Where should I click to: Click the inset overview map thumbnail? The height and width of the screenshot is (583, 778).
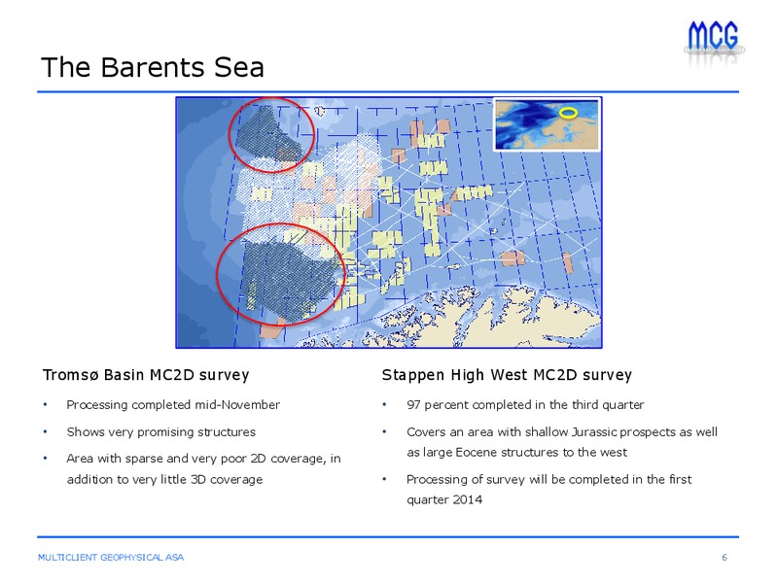click(x=548, y=124)
